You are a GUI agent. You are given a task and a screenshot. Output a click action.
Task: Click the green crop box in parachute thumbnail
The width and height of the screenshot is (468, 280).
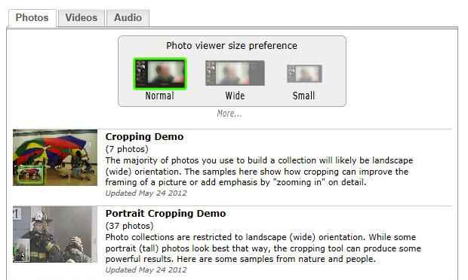tap(30, 175)
